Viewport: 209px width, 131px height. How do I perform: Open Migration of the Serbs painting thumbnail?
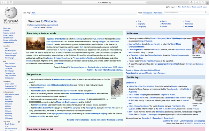(x=36, y=44)
